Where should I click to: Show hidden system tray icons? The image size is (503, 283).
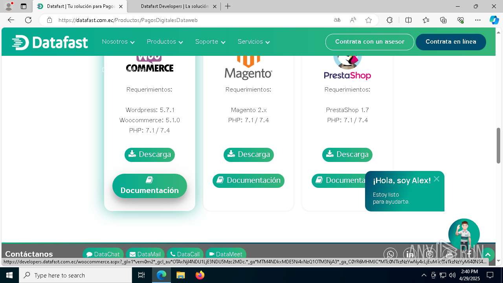click(424, 275)
